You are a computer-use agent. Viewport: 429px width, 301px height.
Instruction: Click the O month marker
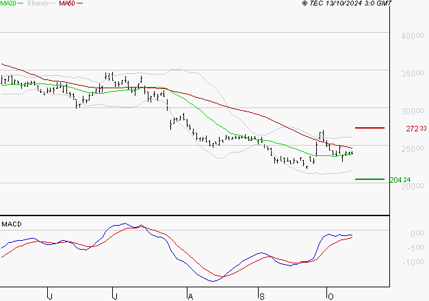coord(330,297)
